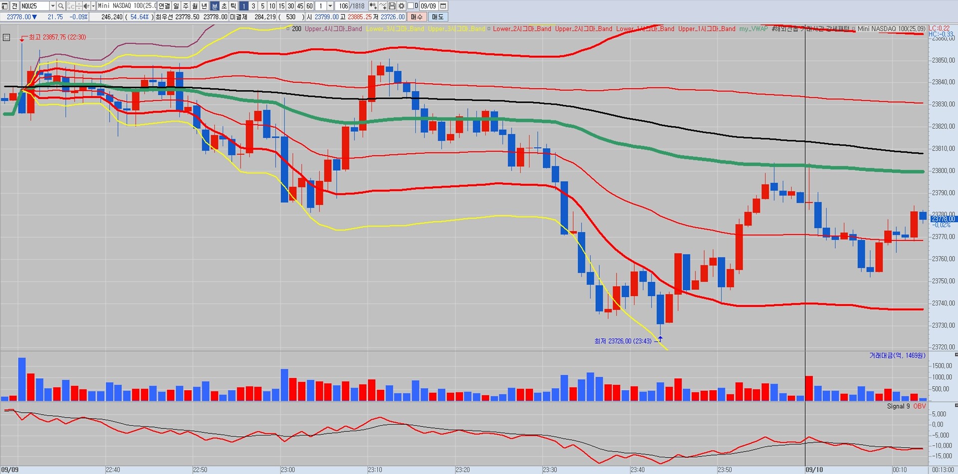
Task: Click the symbol link/sync icon
Action: point(71,6)
